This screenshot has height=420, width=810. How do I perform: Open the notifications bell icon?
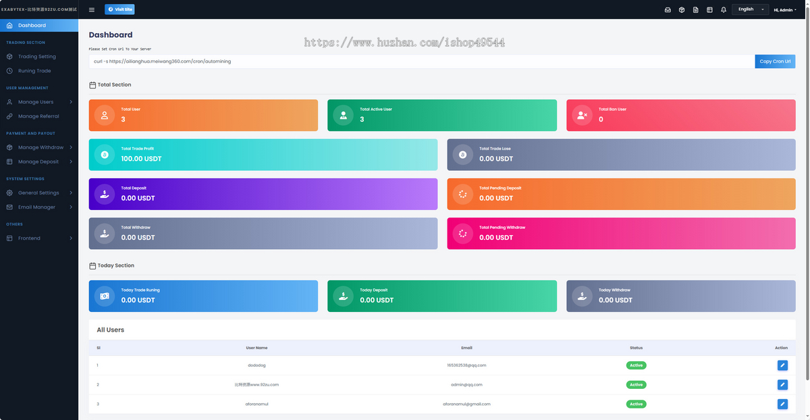click(x=724, y=9)
